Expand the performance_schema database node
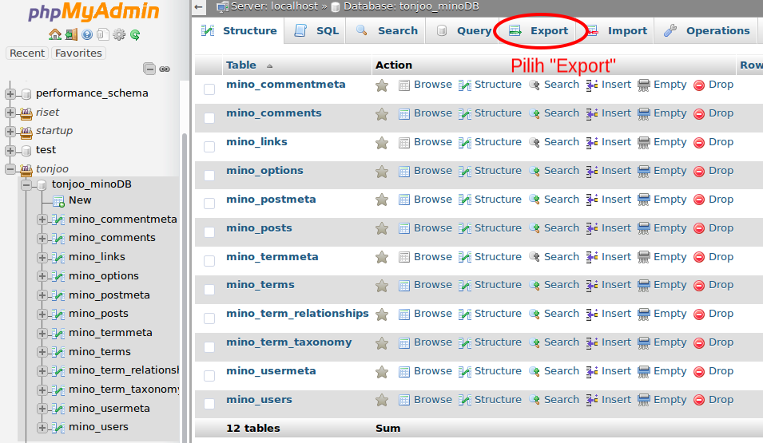The width and height of the screenshot is (763, 443). [x=10, y=94]
